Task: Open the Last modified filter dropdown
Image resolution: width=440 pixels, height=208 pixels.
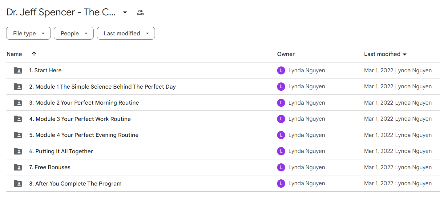Action: tap(126, 33)
